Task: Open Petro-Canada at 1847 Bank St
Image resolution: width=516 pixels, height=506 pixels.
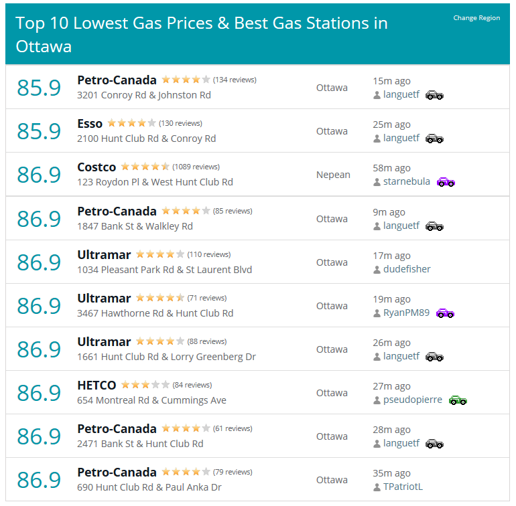Action: pos(117,212)
